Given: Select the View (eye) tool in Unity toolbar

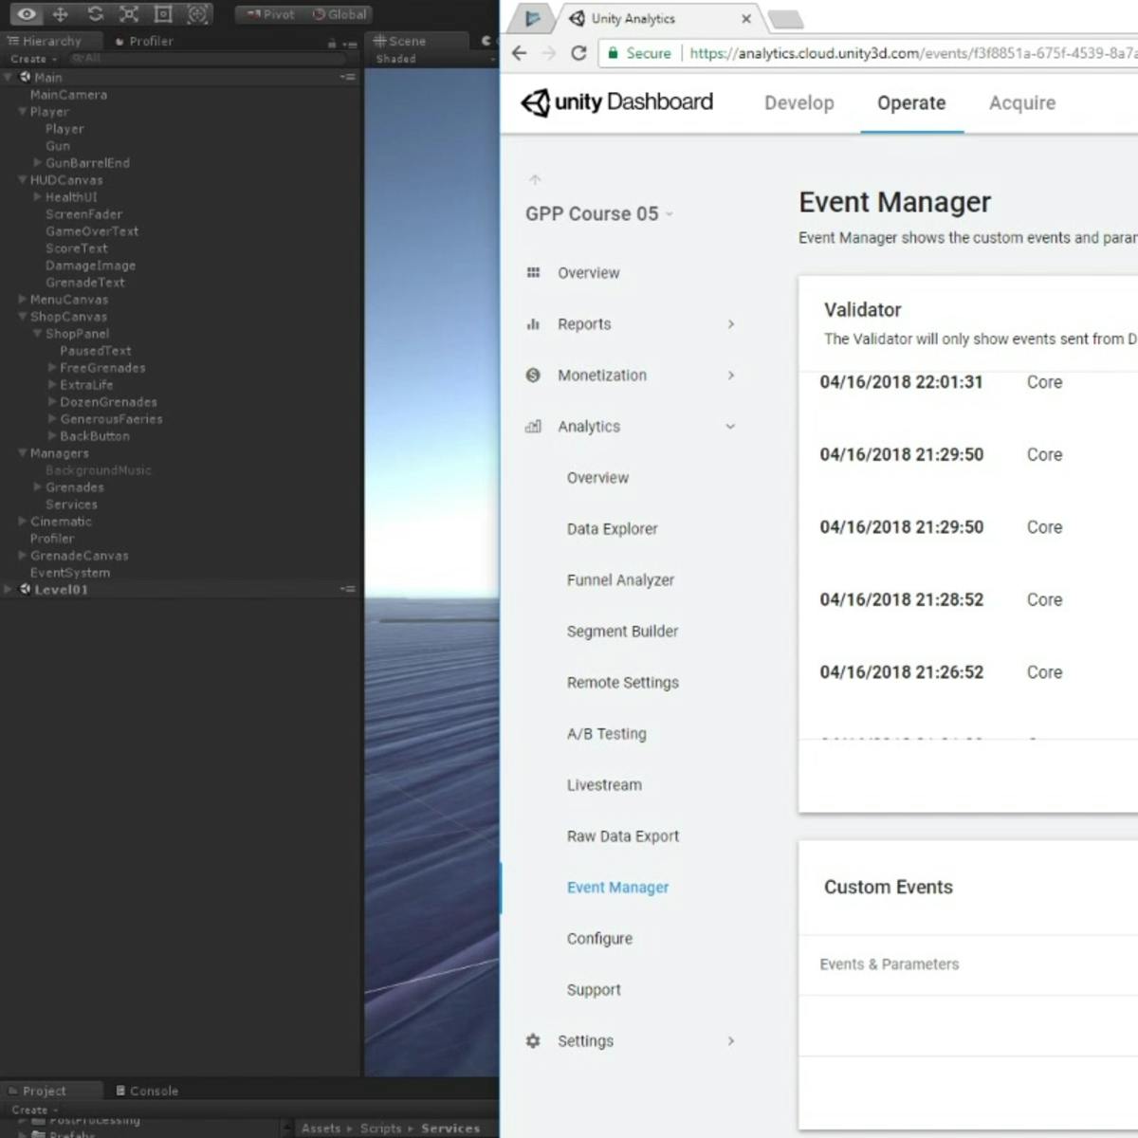Looking at the screenshot, I should coord(27,14).
